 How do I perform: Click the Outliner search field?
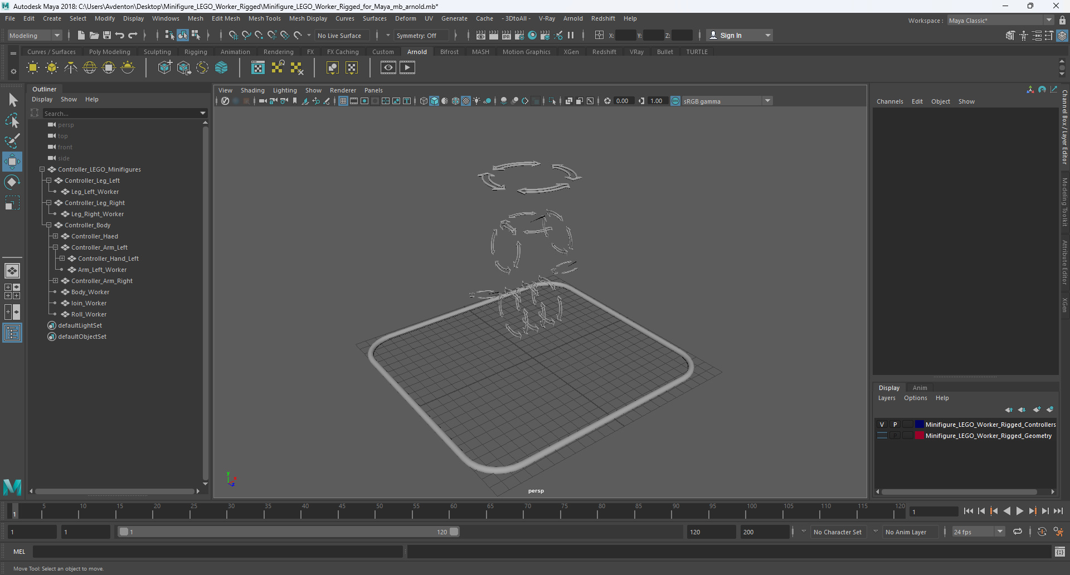(x=125, y=113)
